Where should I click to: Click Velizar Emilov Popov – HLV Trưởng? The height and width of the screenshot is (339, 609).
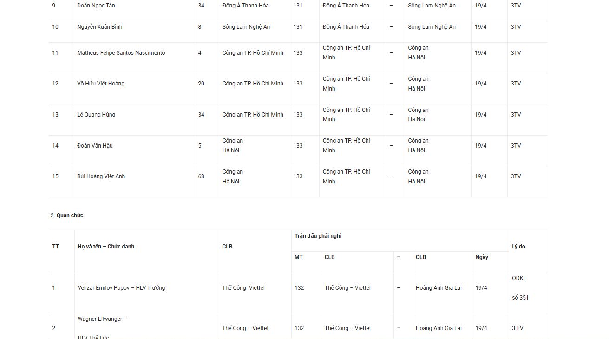tap(121, 288)
